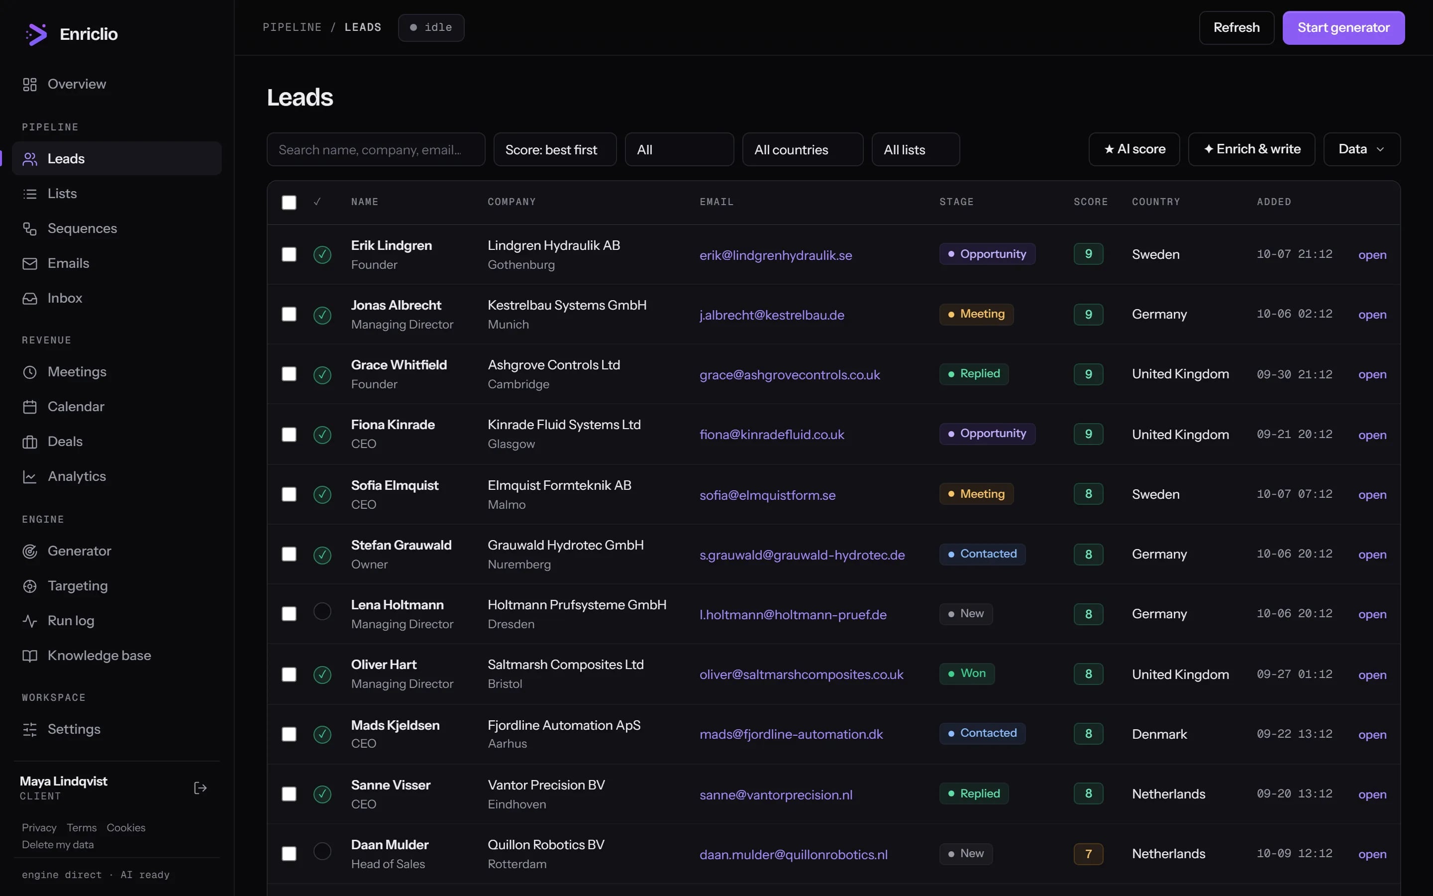Check the box for Erik Lindgren
The height and width of the screenshot is (896, 1433).
tap(289, 255)
